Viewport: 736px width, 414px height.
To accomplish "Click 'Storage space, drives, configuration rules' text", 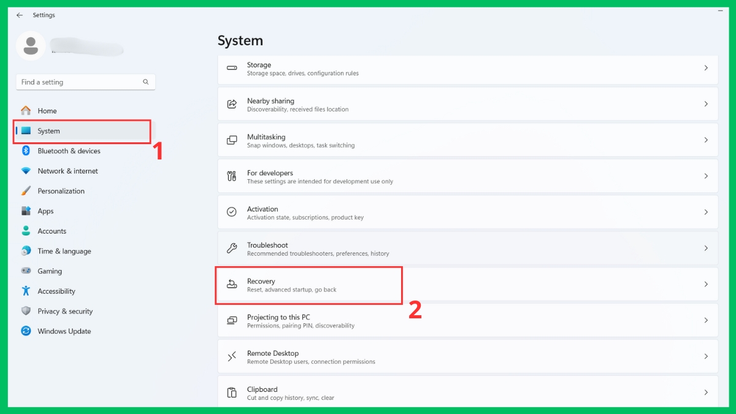I will point(303,74).
